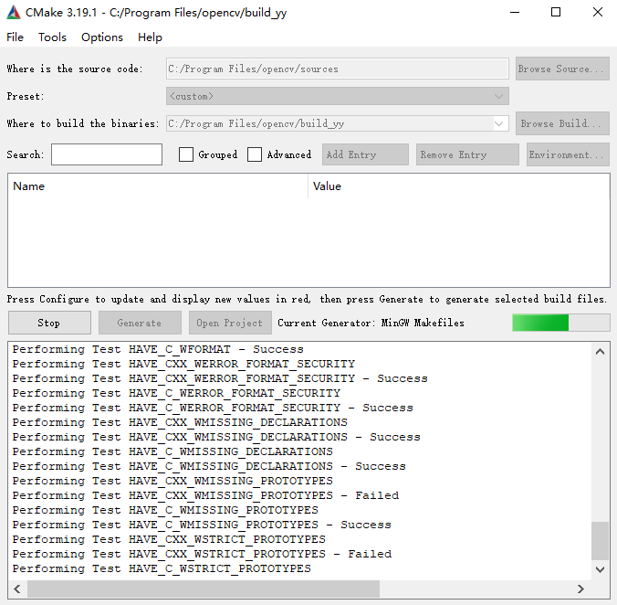Viewport: 617px width, 605px height.
Task: Click the Remove Entry button
Action: coord(467,154)
